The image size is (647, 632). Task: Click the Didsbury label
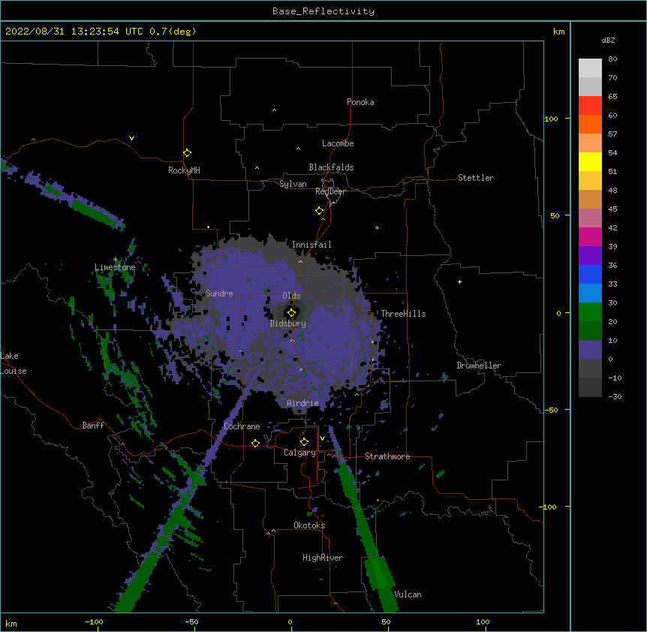[287, 324]
